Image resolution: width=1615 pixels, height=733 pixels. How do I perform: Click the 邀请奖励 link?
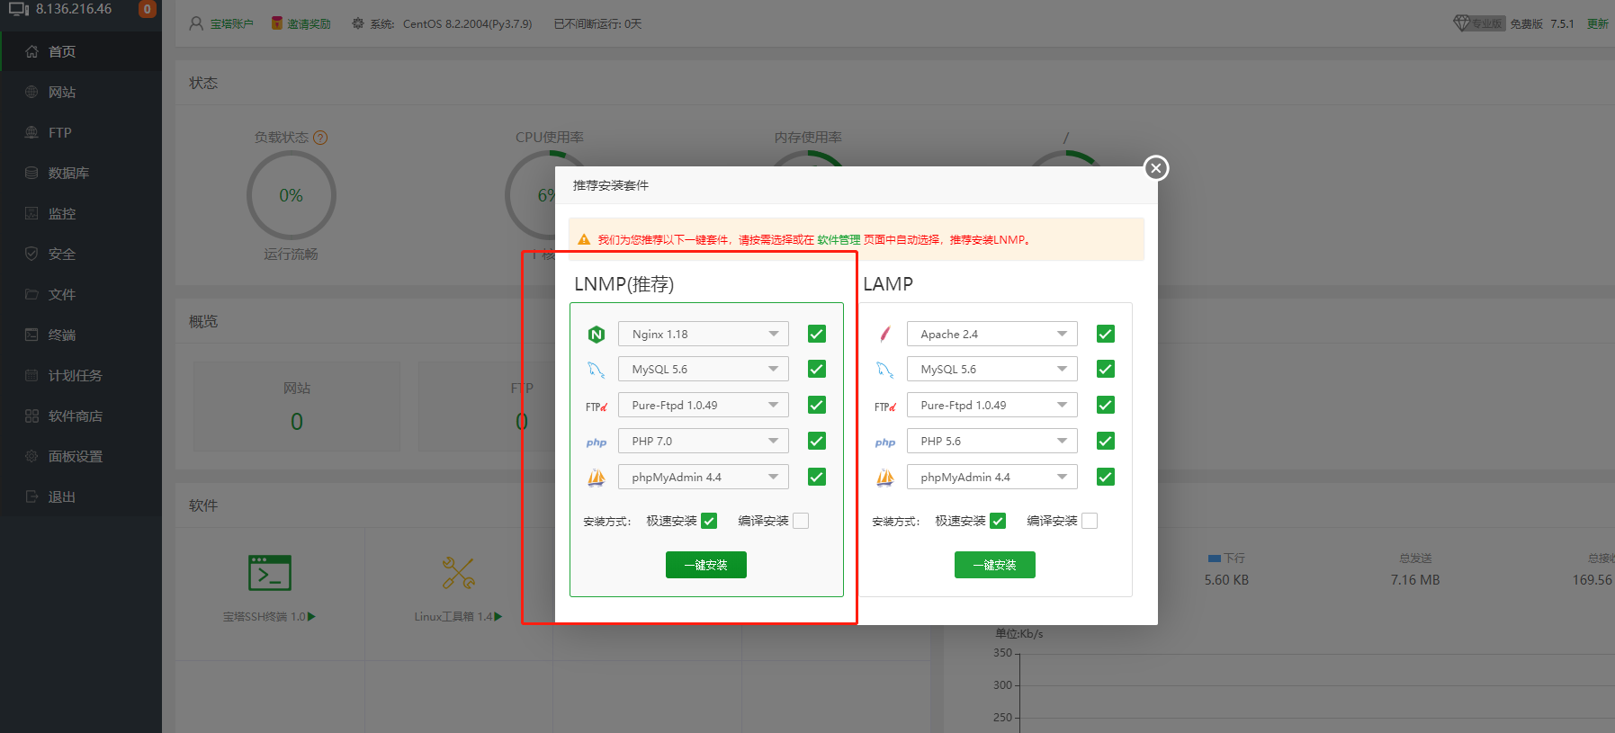click(309, 24)
